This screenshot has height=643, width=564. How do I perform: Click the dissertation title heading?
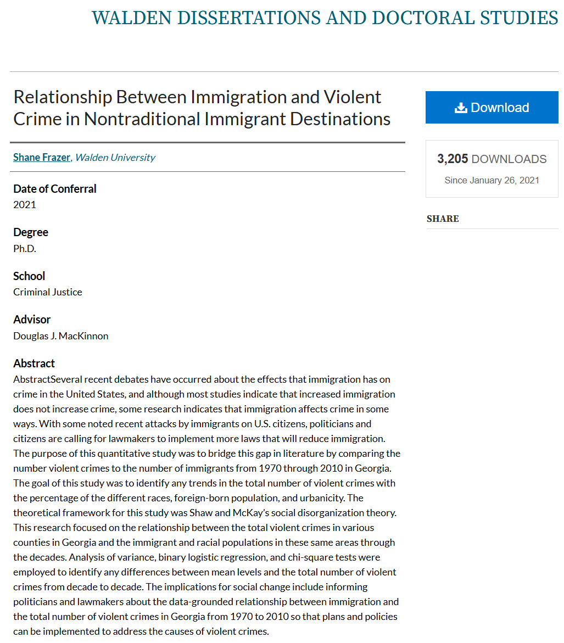[x=202, y=108]
